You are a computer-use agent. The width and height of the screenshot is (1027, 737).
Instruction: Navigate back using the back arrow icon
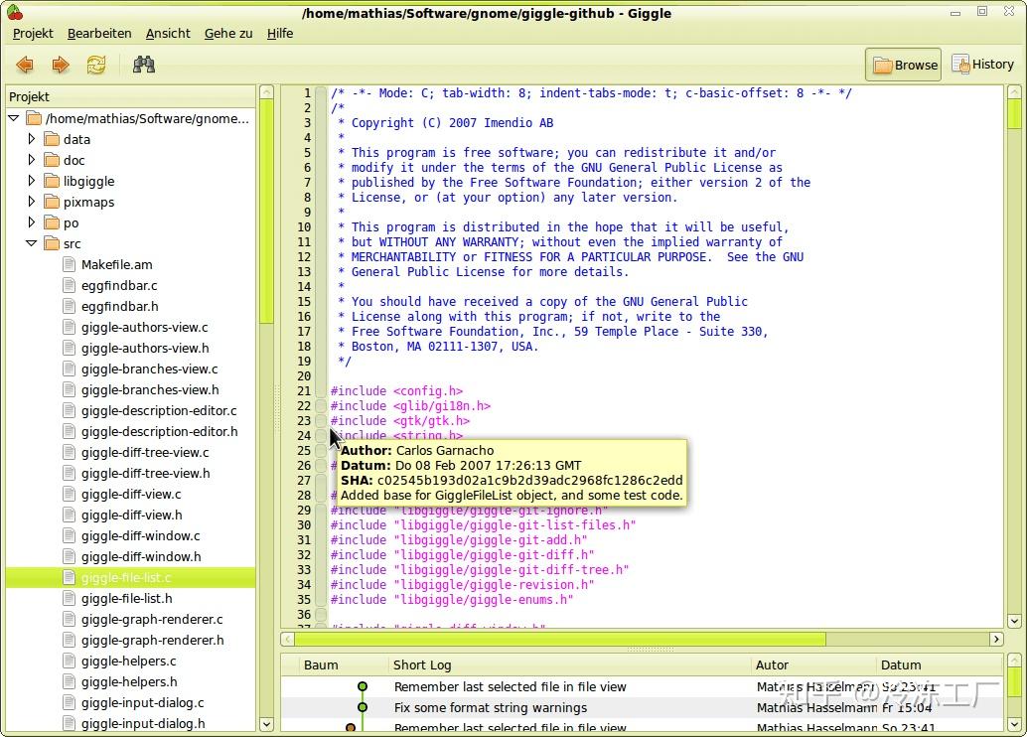click(x=25, y=64)
